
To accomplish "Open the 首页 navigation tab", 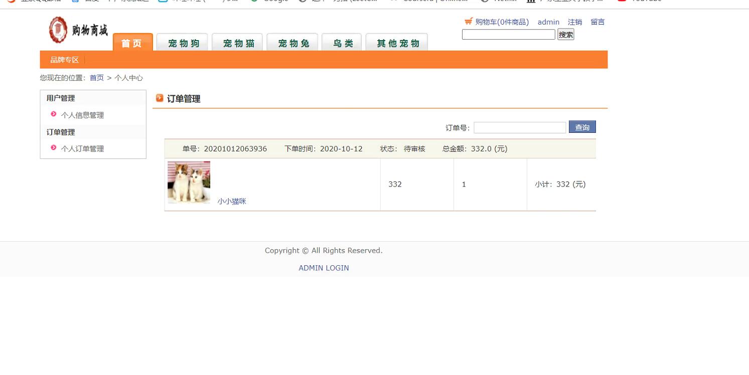I will click(132, 43).
